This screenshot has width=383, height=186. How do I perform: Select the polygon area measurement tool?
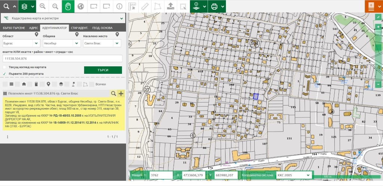(x=157, y=6)
